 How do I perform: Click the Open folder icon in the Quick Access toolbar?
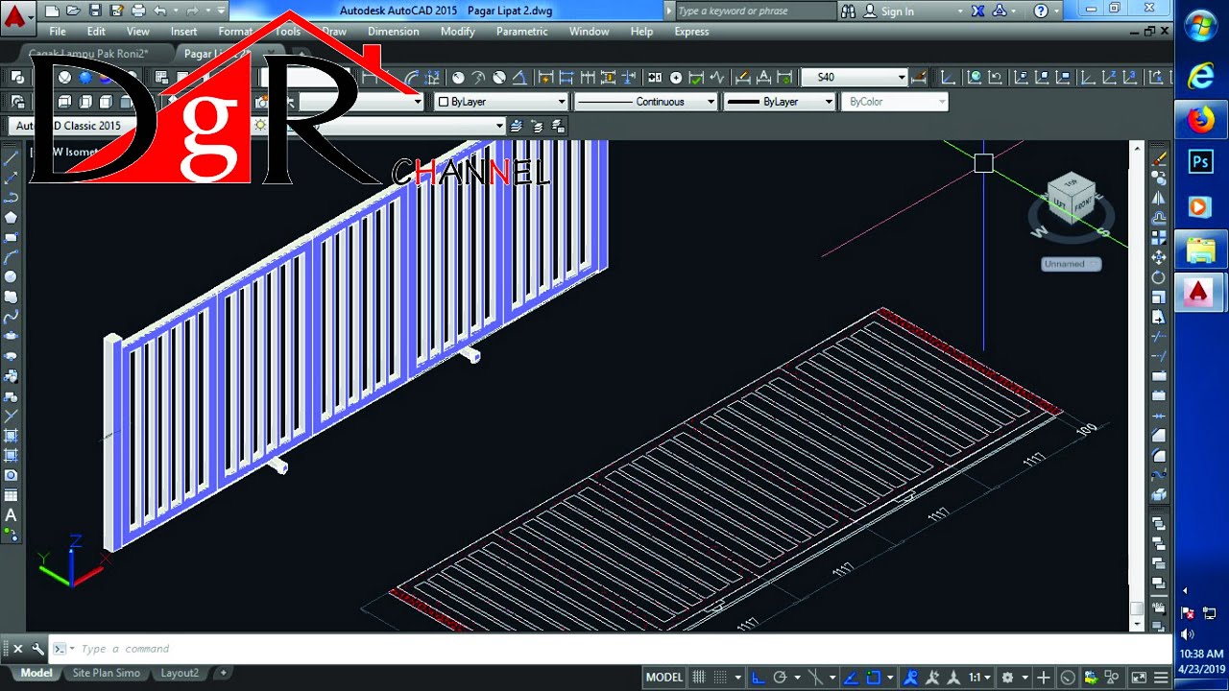73,11
